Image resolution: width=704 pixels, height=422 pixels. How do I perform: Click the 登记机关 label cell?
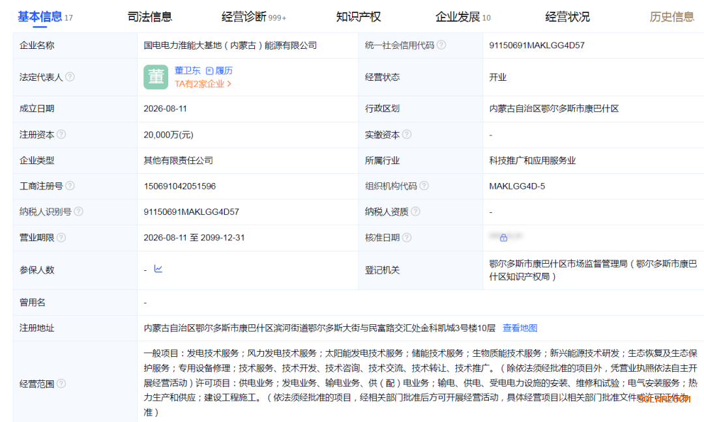click(420, 270)
